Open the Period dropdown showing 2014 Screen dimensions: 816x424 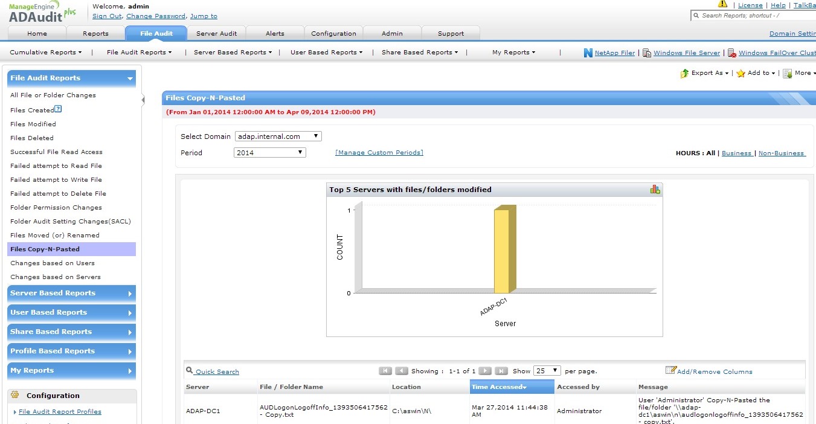[269, 153]
